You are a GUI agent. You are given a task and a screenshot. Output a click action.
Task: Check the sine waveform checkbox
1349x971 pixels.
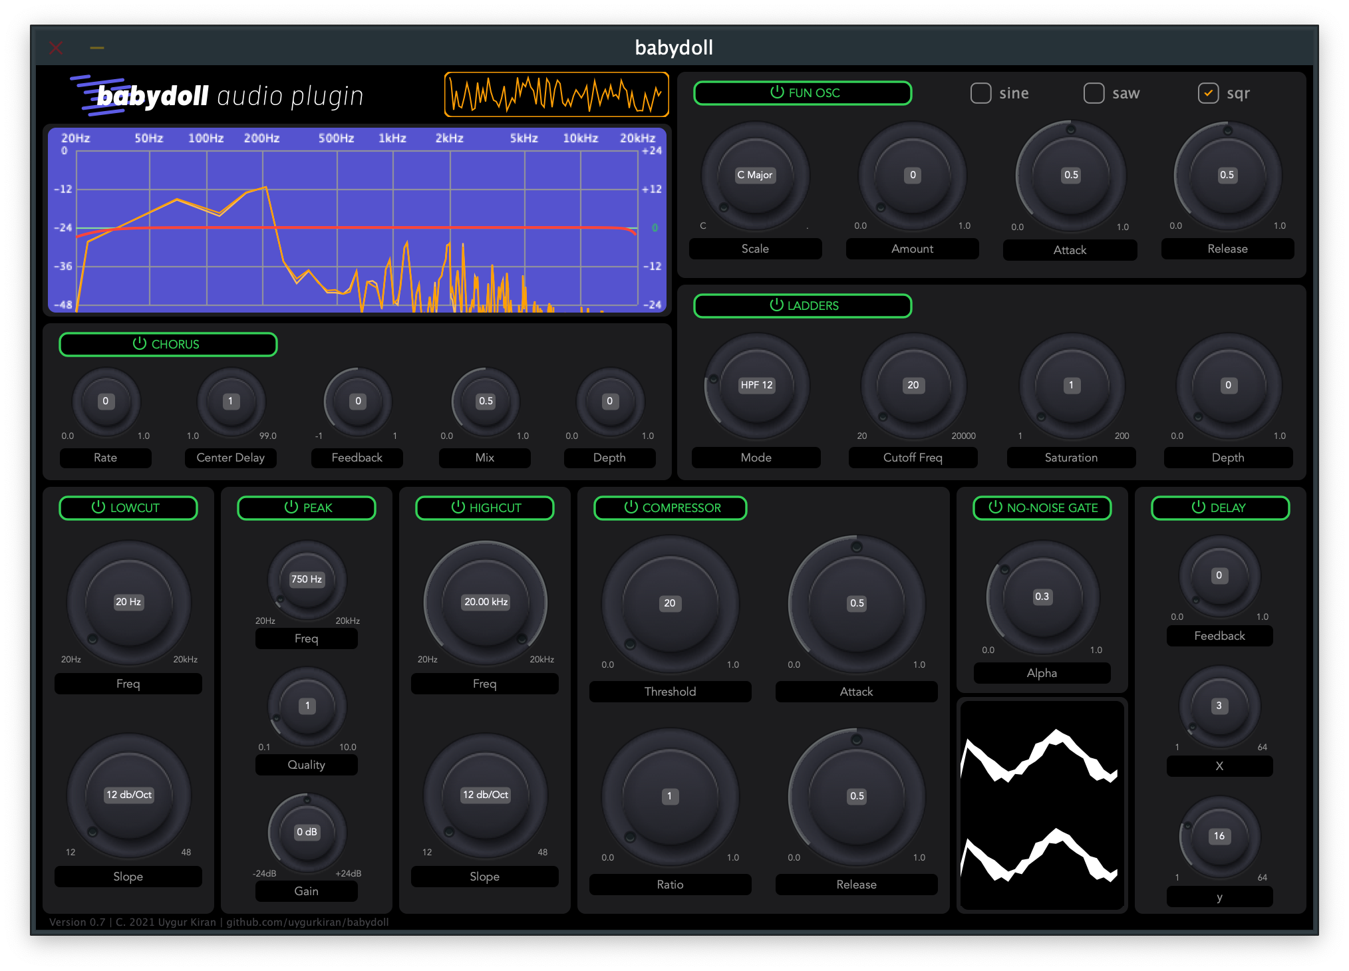[980, 93]
